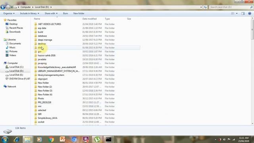Open the Pictures library

point(13,51)
